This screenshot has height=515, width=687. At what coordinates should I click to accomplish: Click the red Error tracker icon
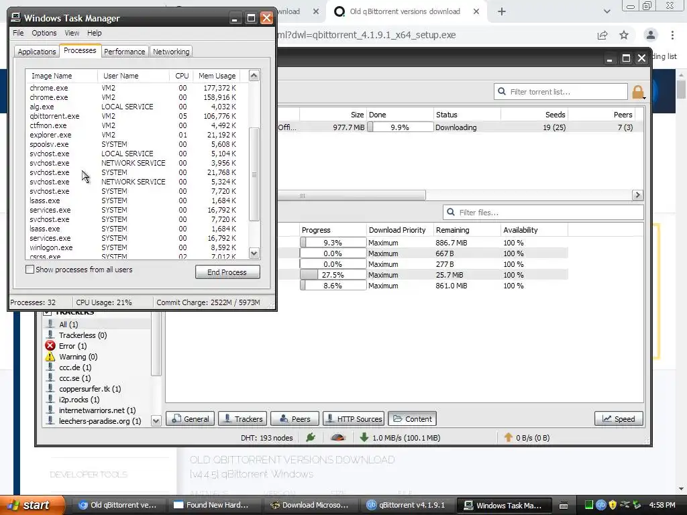(50, 346)
